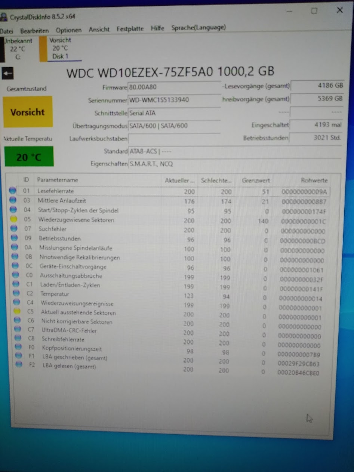This screenshot has height=472, width=354.
Task: Open the Ansicht menu
Action: (99, 30)
